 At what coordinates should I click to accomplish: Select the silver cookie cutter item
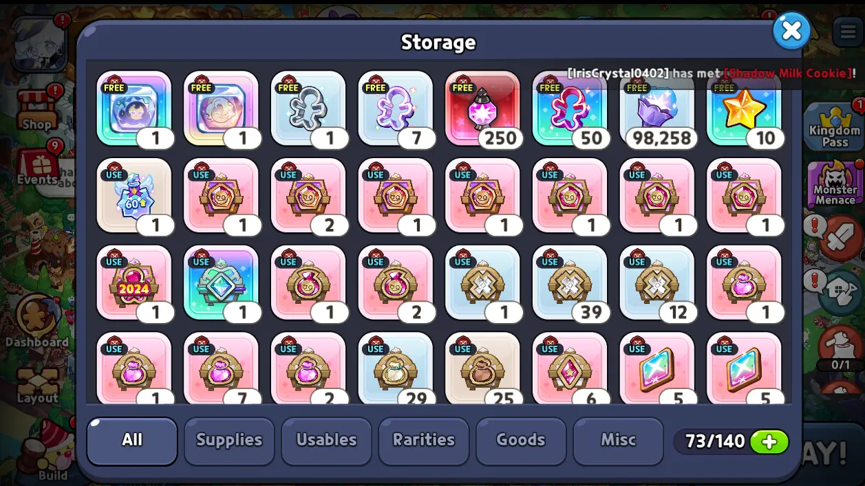[308, 109]
